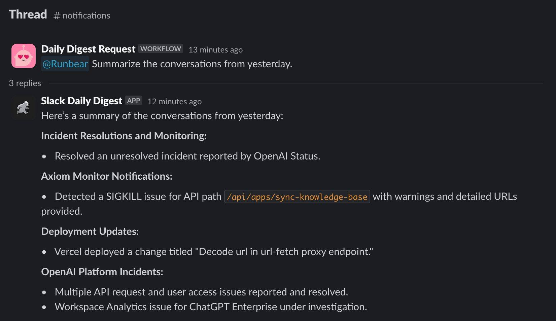
Task: Click the Thread header label
Action: (x=28, y=14)
